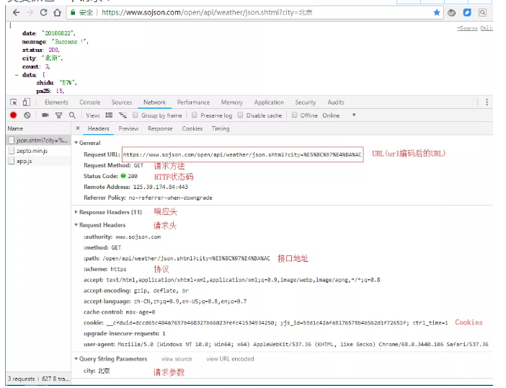
Task: Enable Group by frame checkbox
Action: tap(136, 115)
